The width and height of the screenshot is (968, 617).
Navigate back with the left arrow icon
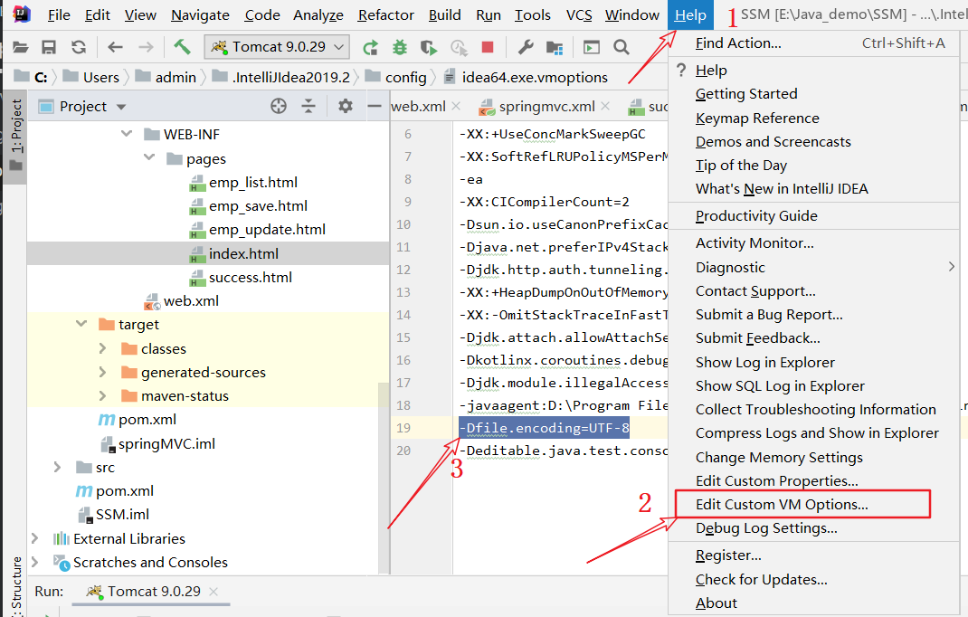tap(115, 47)
